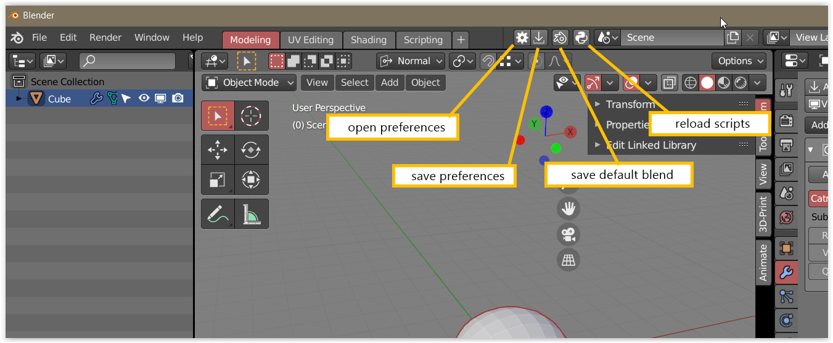
Task: Open Output properties printer icon
Action: click(786, 145)
